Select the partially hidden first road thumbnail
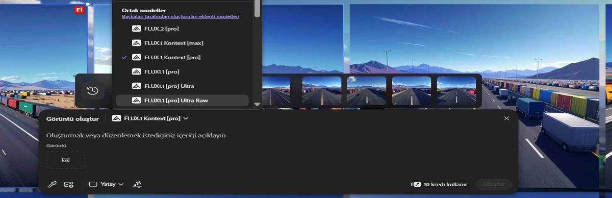Screen dimensions: 612x198 [276, 91]
